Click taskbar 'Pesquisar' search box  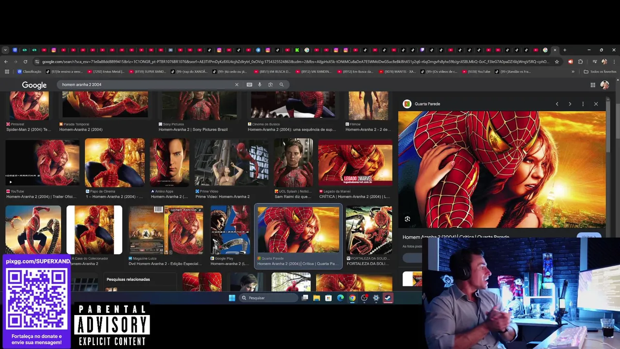click(x=268, y=298)
